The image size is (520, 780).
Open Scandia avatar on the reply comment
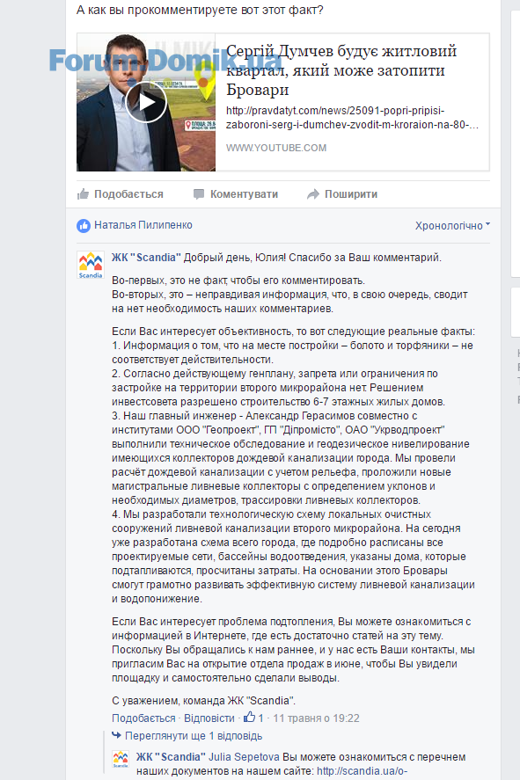121,759
